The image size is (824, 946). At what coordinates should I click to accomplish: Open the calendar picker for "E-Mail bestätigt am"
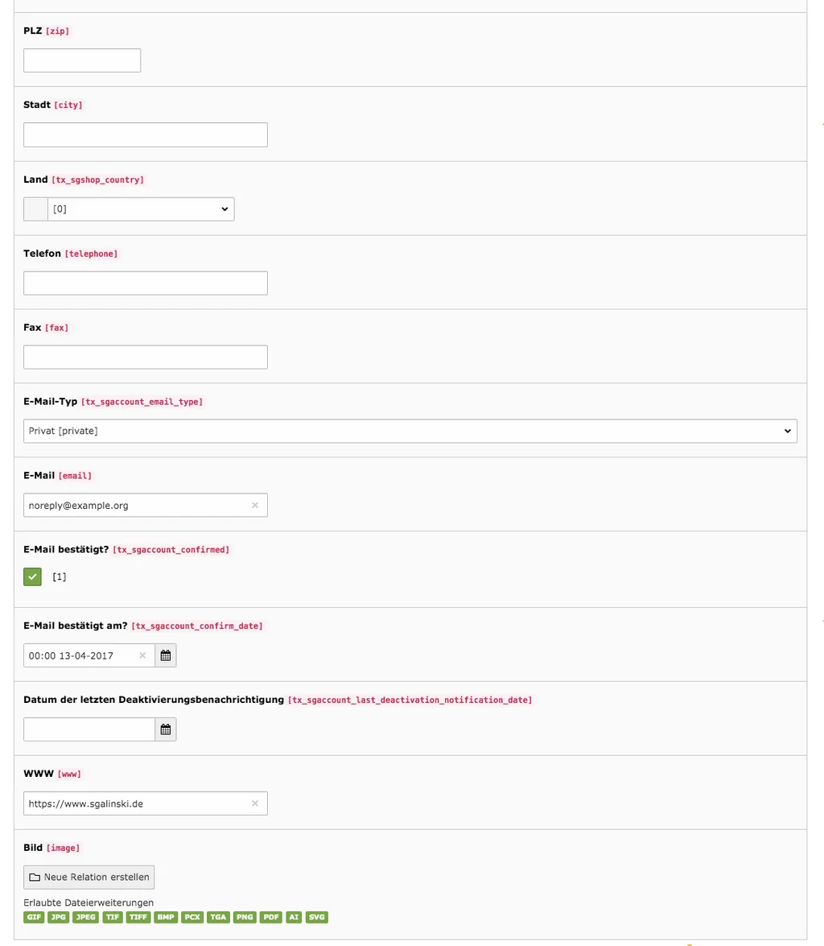pos(165,655)
